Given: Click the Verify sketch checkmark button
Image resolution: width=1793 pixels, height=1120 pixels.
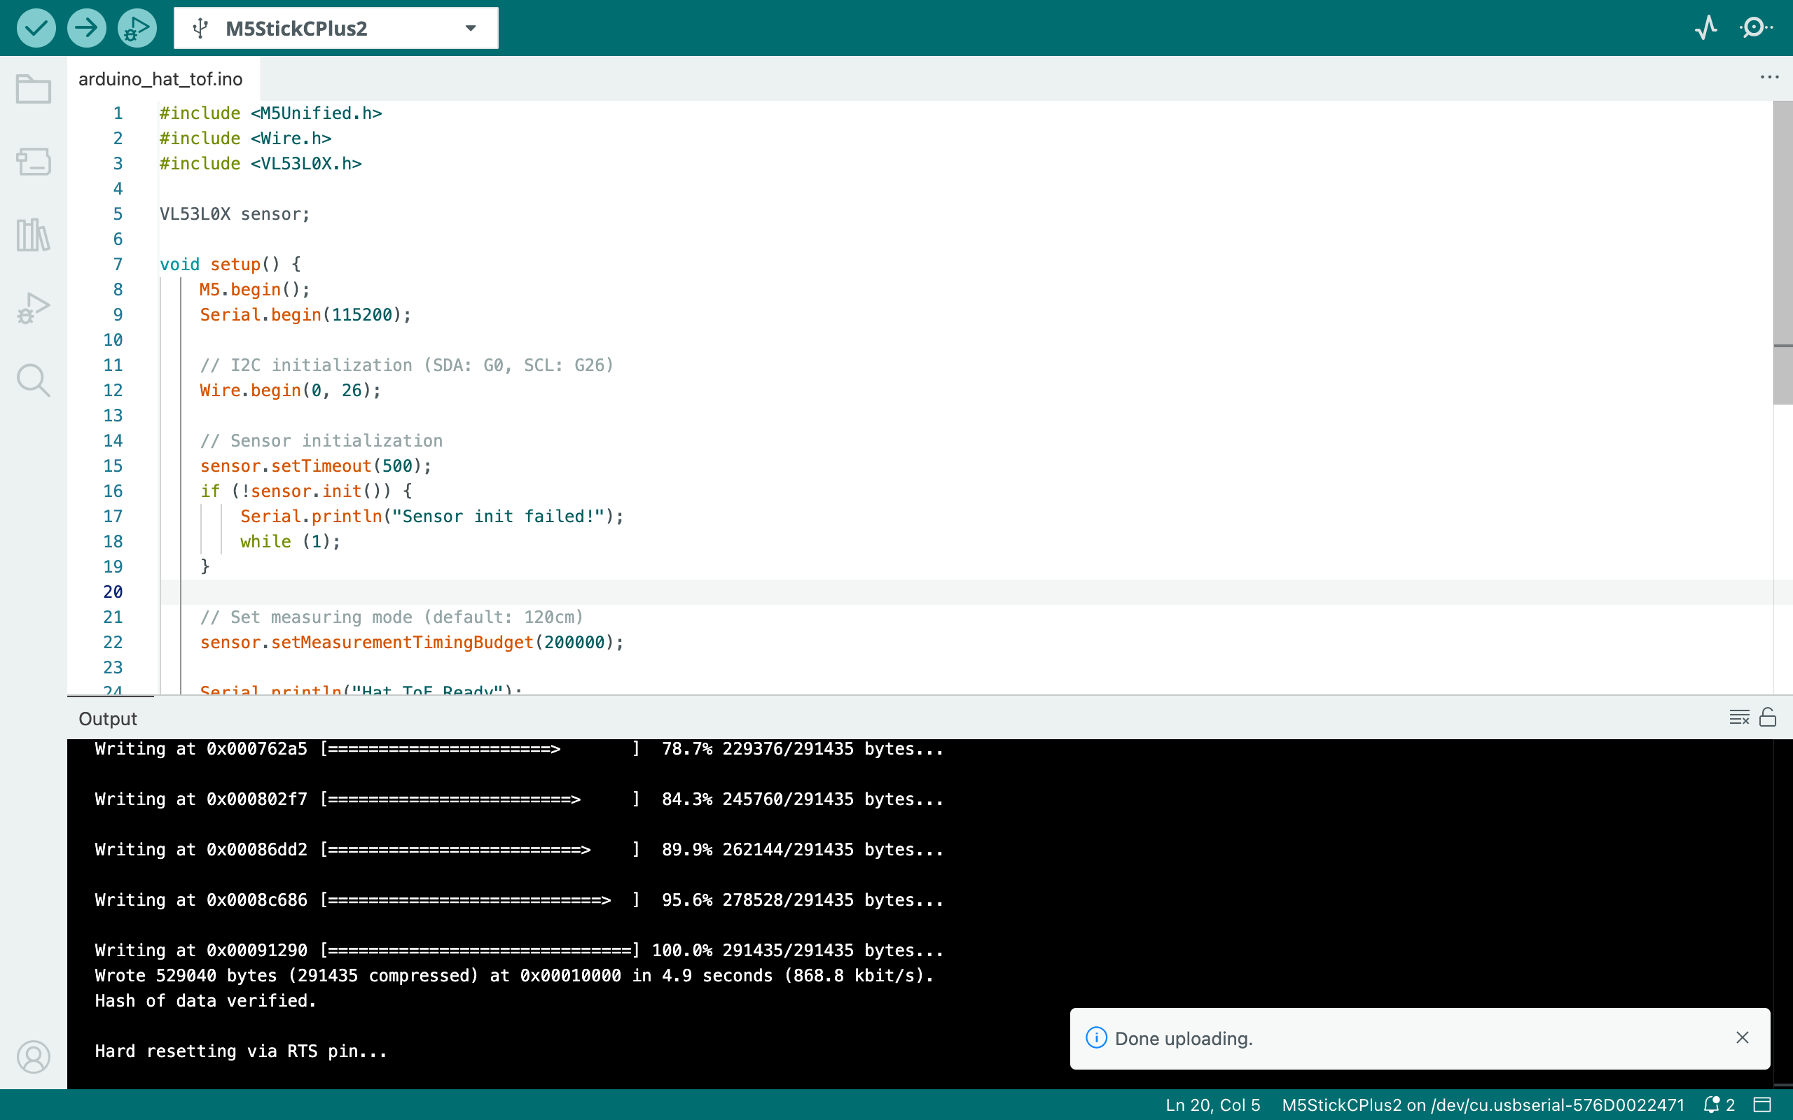Looking at the screenshot, I should pyautogui.click(x=36, y=28).
